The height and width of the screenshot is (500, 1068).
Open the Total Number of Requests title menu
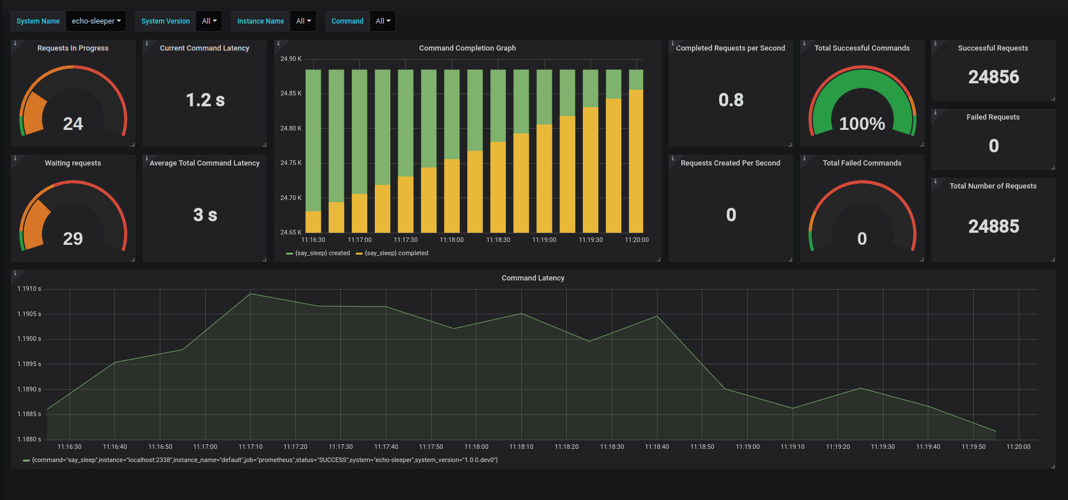coord(993,186)
